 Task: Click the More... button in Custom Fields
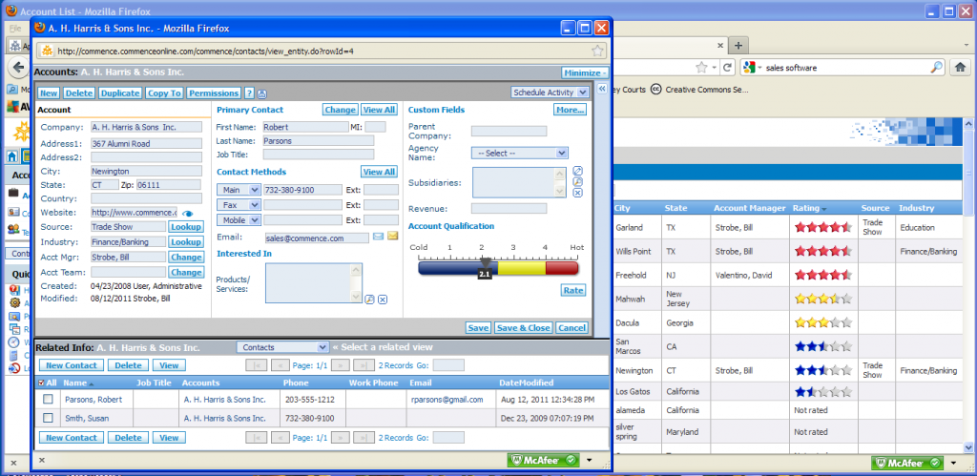(571, 110)
